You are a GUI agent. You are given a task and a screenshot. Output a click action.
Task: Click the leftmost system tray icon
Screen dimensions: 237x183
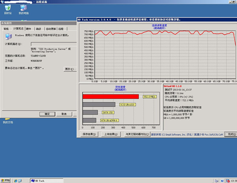coord(216,181)
